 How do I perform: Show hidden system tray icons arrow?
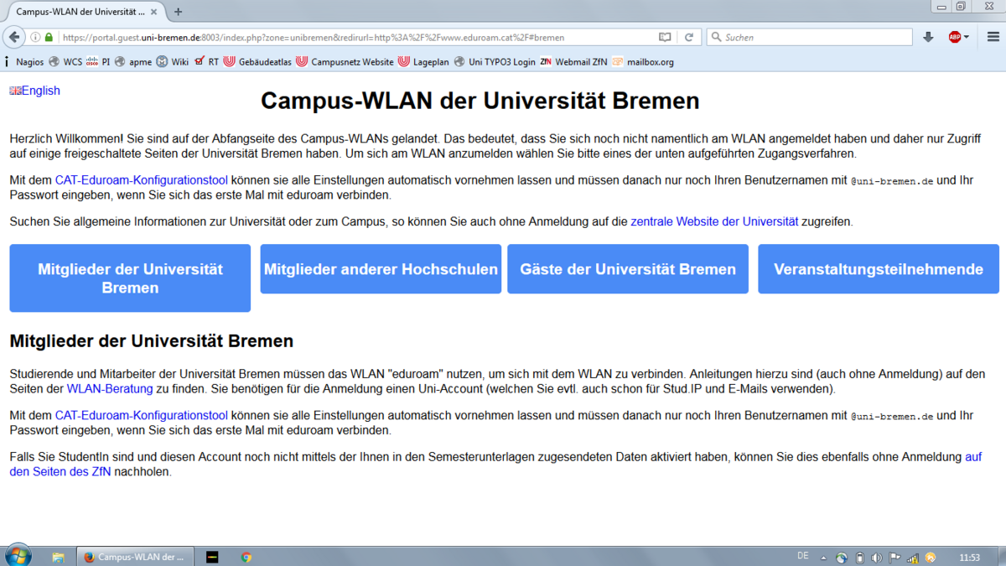[823, 558]
